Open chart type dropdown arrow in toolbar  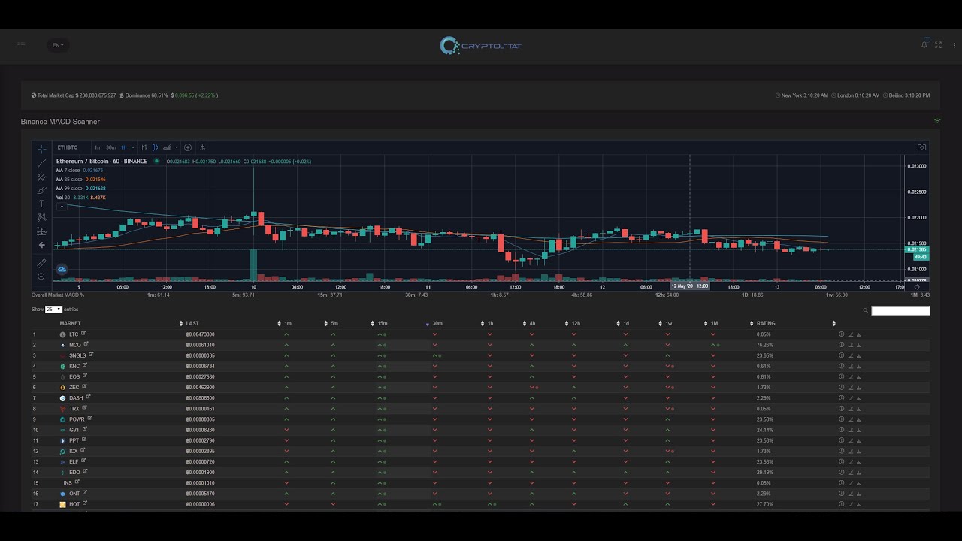click(177, 147)
